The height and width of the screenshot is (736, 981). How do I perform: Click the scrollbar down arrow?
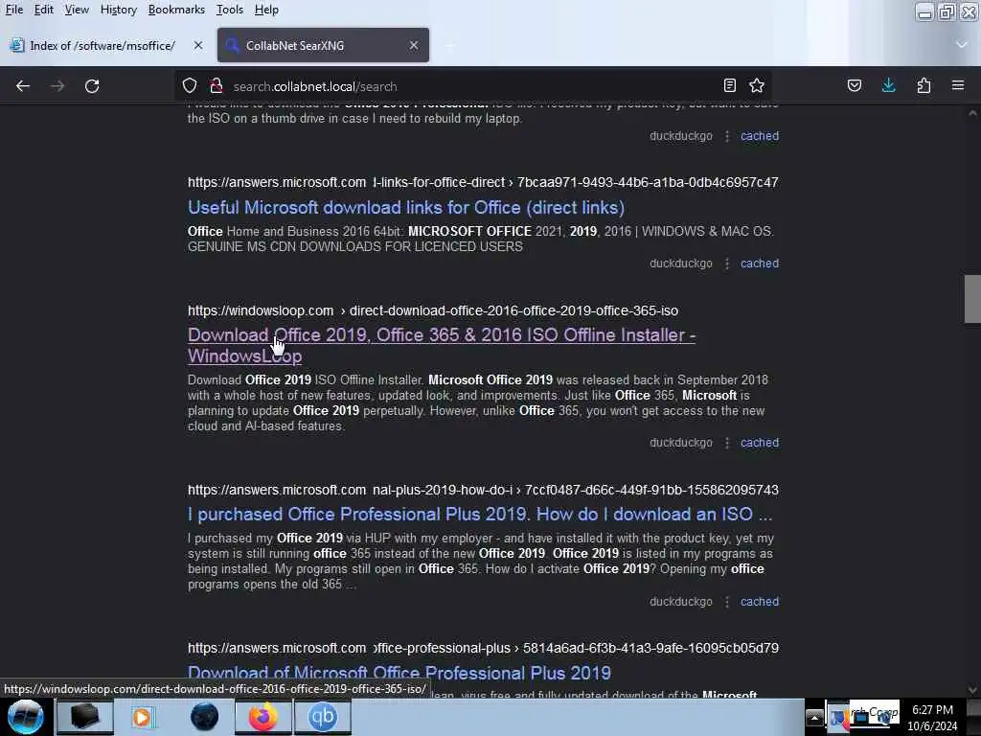(x=972, y=690)
